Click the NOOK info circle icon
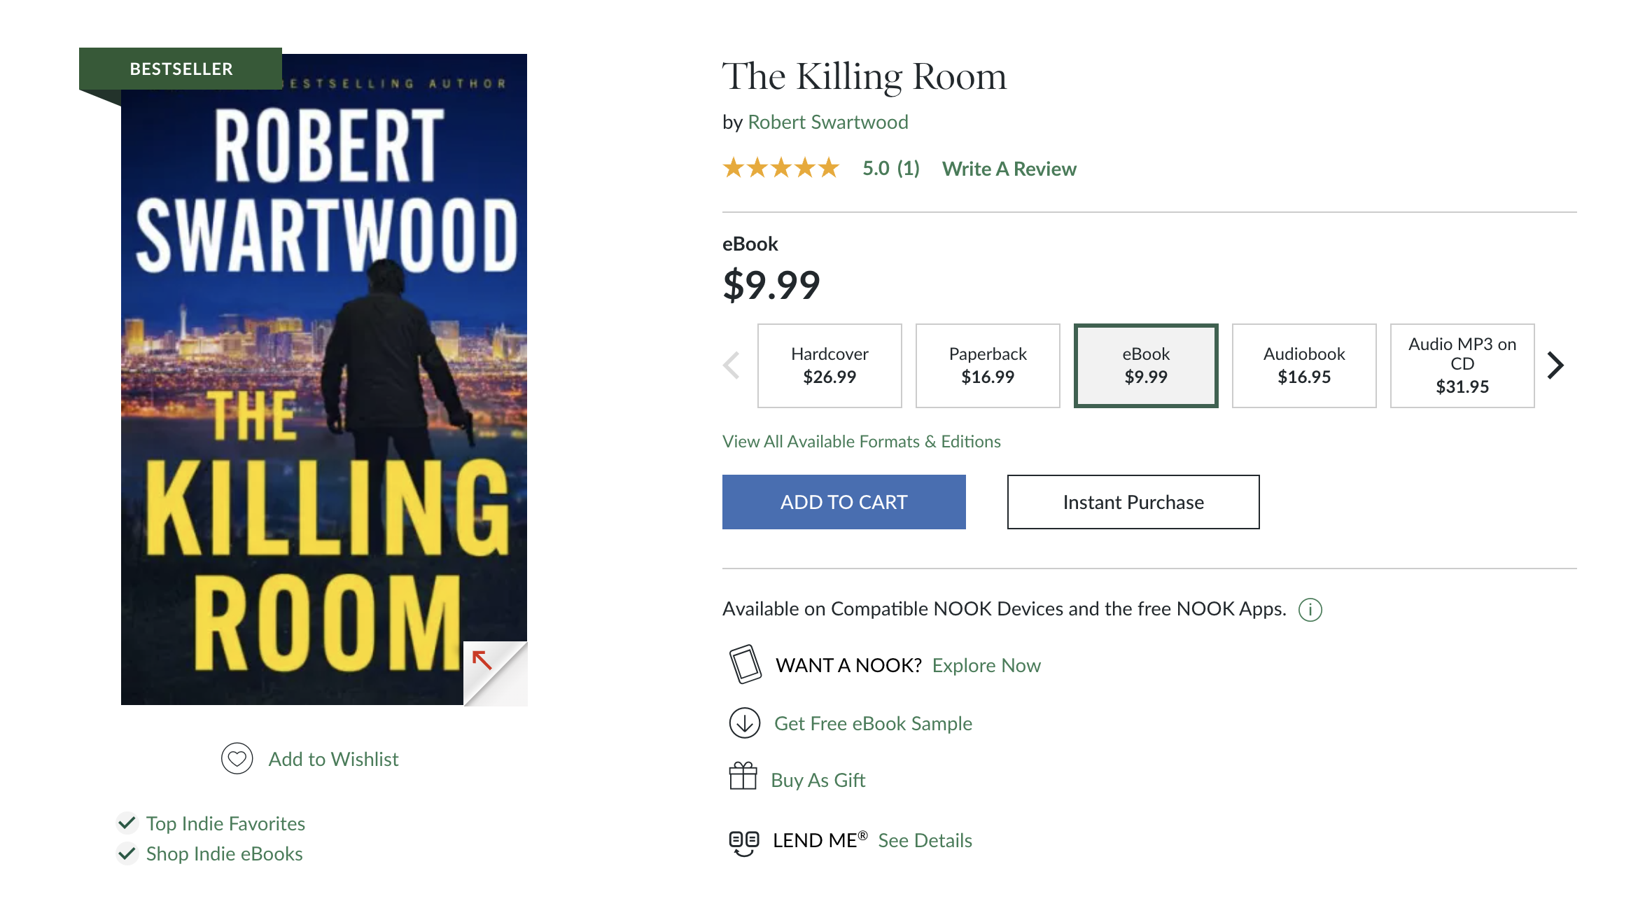This screenshot has width=1645, height=920. [x=1310, y=610]
